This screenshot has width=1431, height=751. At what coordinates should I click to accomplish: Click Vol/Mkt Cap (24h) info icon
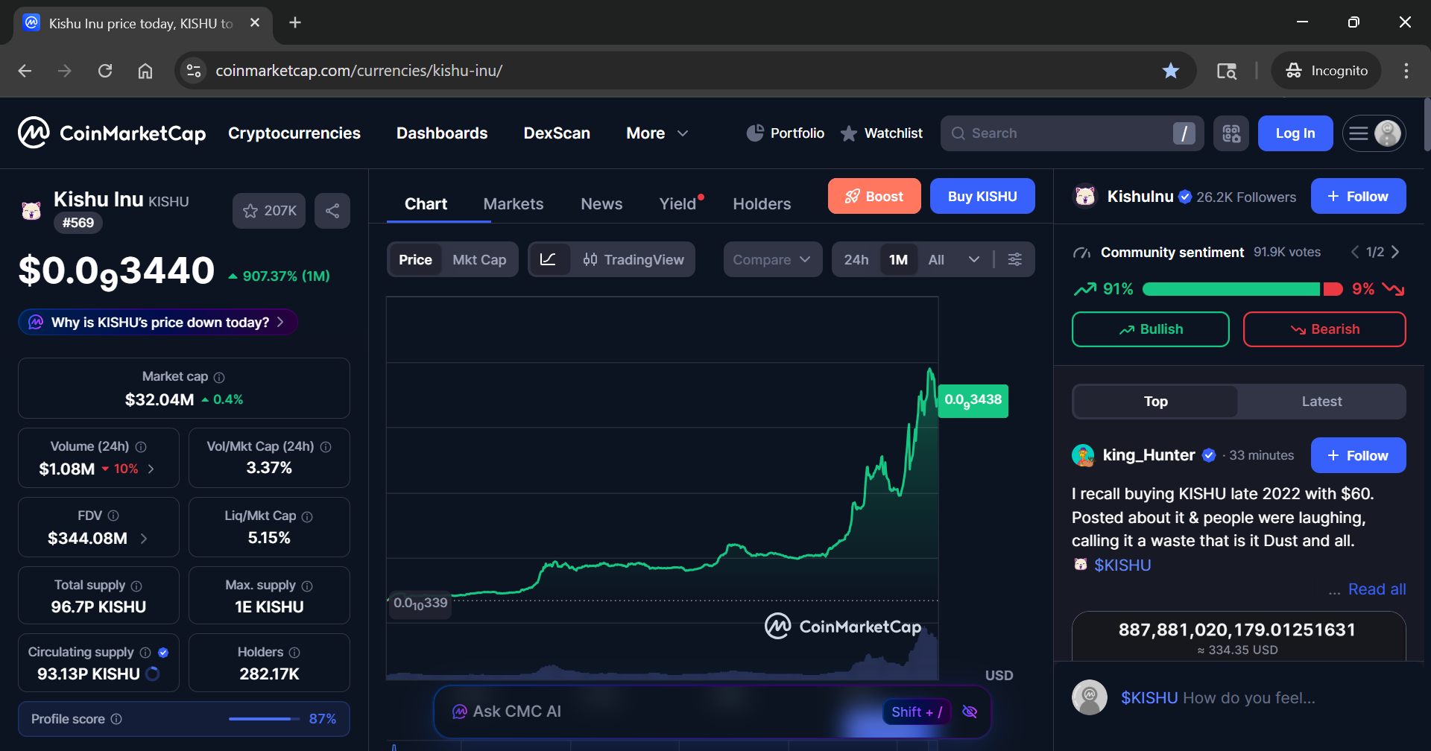[326, 447]
